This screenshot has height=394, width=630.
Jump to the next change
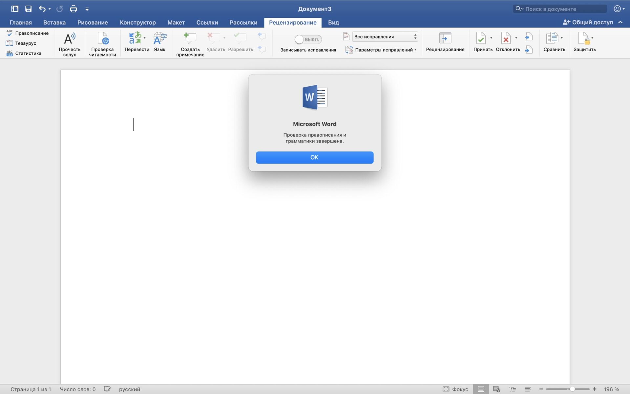click(x=529, y=50)
